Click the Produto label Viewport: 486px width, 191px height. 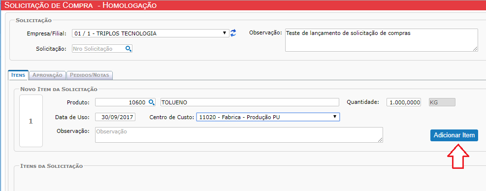(78, 102)
